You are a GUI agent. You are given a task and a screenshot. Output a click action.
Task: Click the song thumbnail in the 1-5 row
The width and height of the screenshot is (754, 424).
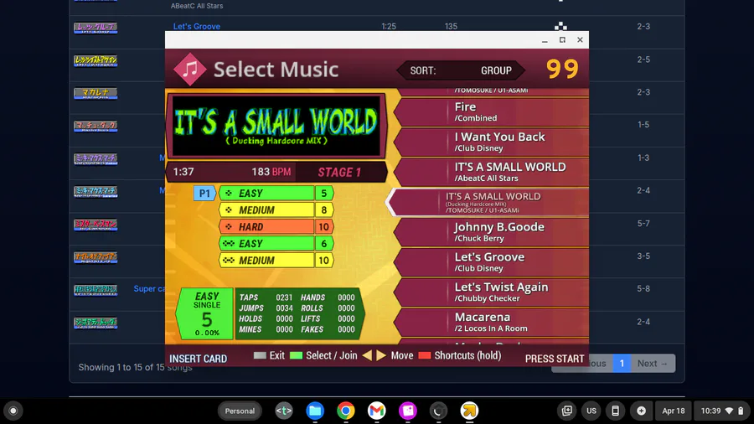[x=96, y=126]
